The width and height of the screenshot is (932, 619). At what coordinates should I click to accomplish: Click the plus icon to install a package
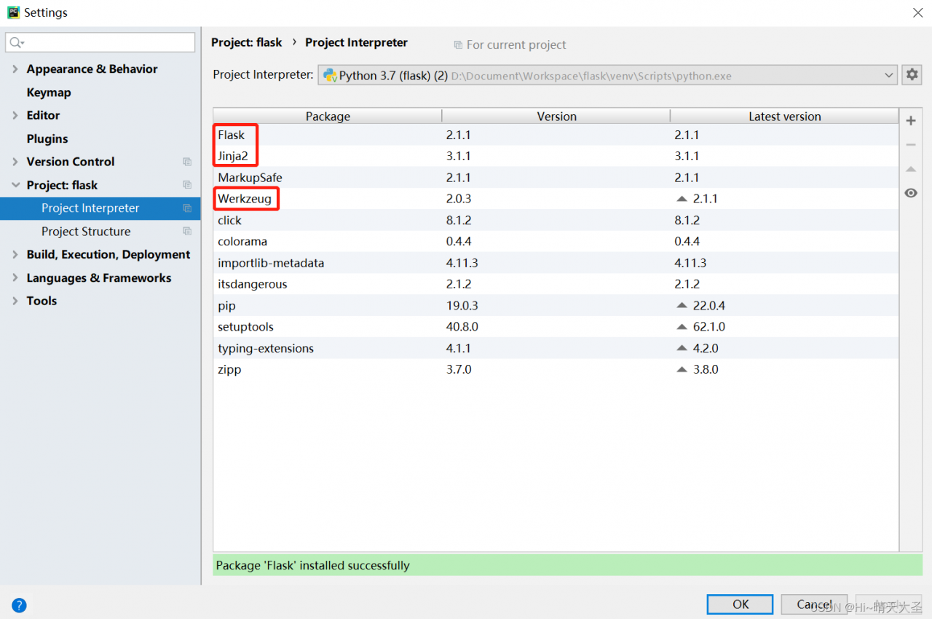coord(911,121)
